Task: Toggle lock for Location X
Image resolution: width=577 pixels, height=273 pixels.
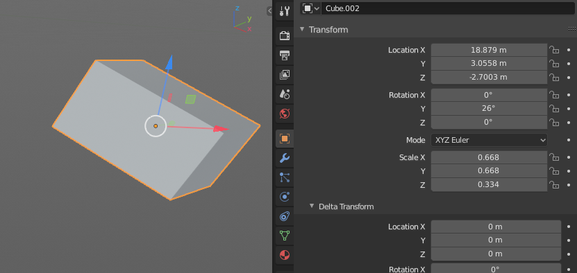Action: coord(554,50)
